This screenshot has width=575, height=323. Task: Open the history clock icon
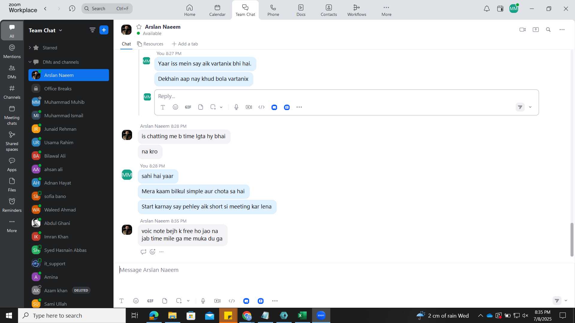tap(72, 9)
